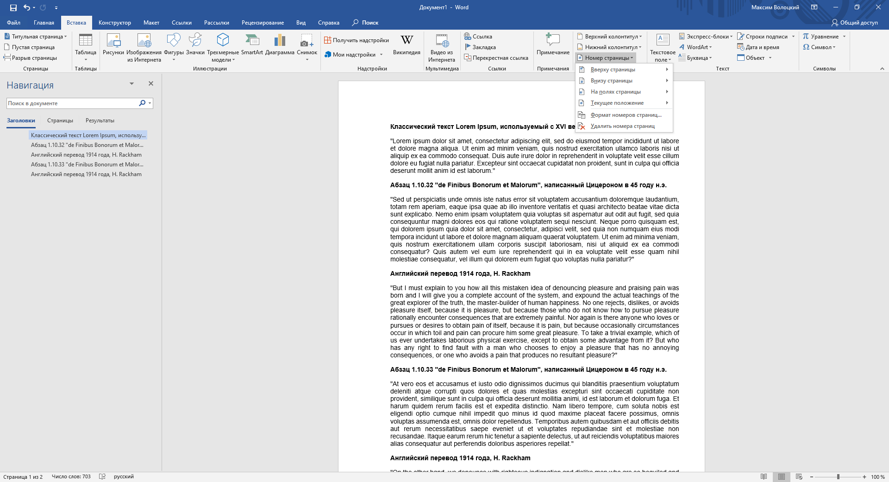The image size is (889, 482).
Task: Switch to web layout view icon
Action: [799, 476]
